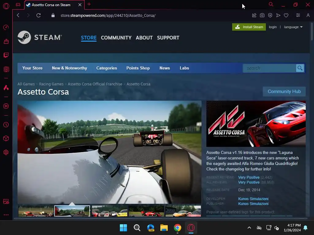Image resolution: width=314 pixels, height=235 pixels.
Task: Close the Assetto Corsa on Steam tab
Action: 80,5
